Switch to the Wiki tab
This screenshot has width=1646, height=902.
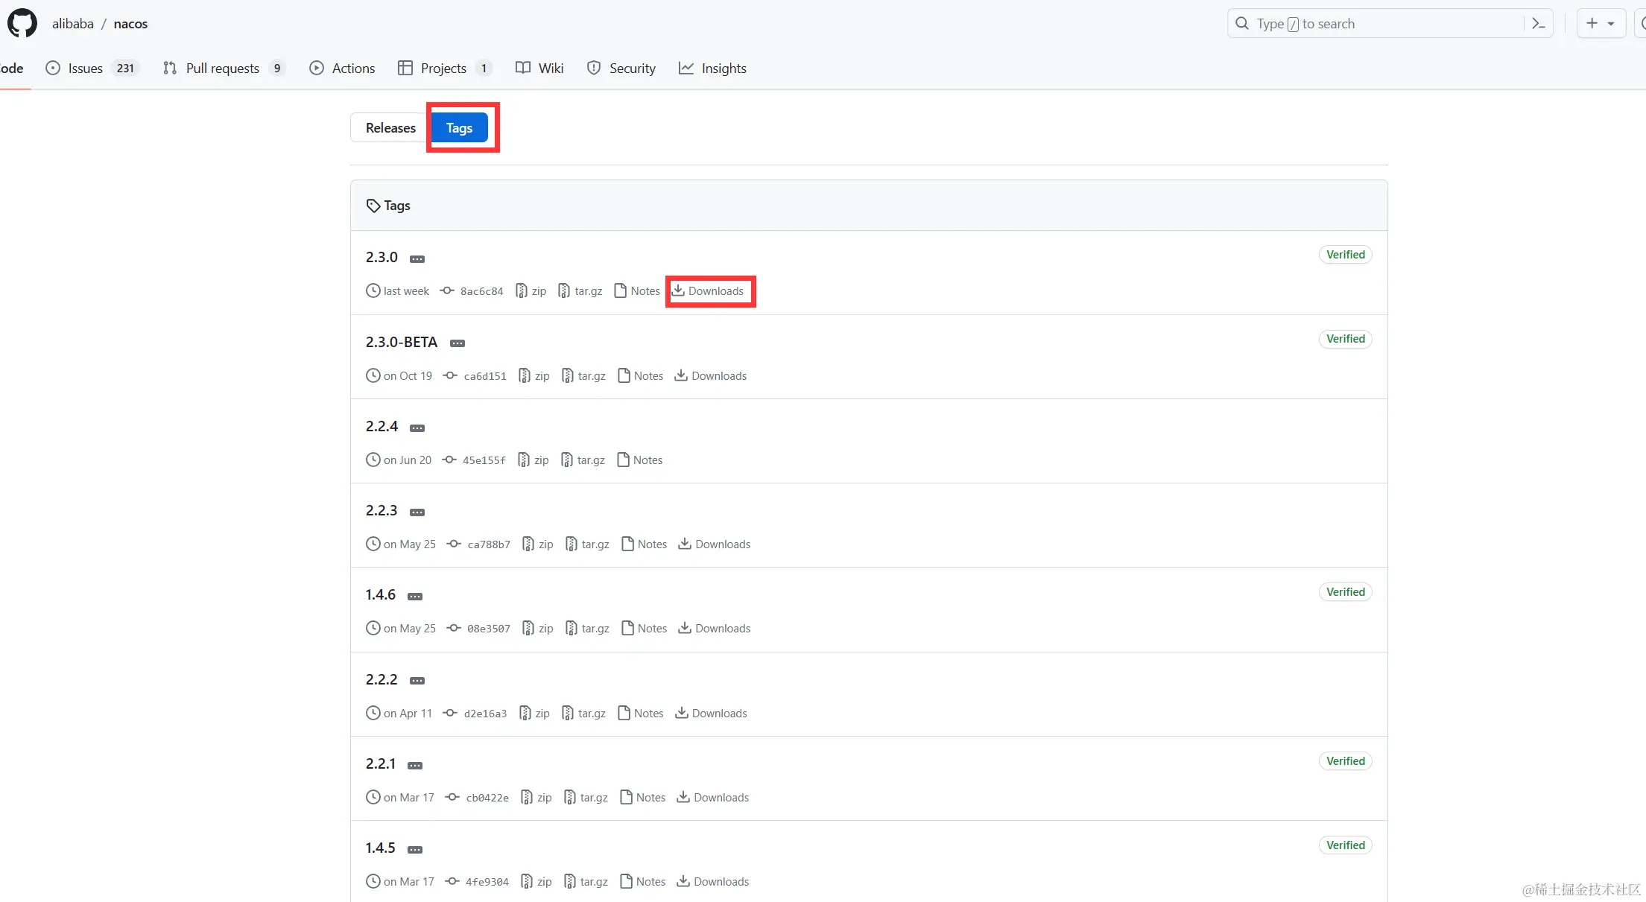pyautogui.click(x=539, y=69)
